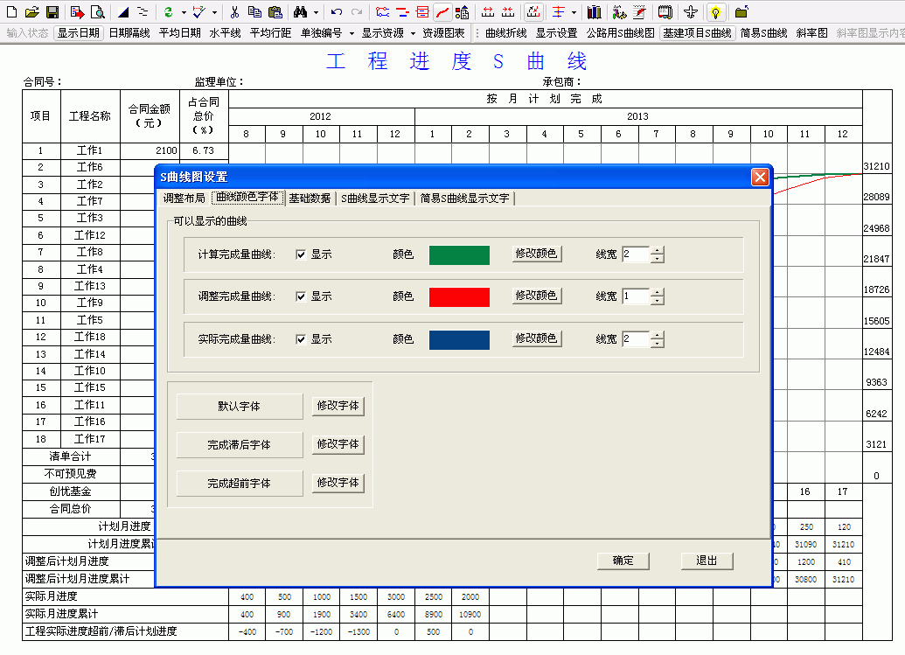This screenshot has height=655, width=905.
Task: Uncheck display for 实际完成量曲线
Action: [301, 339]
